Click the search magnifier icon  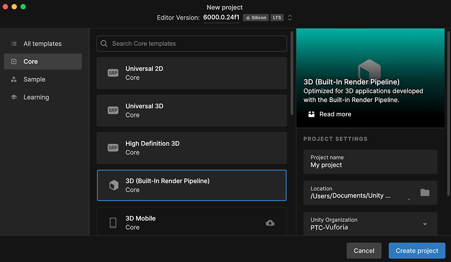(x=104, y=43)
